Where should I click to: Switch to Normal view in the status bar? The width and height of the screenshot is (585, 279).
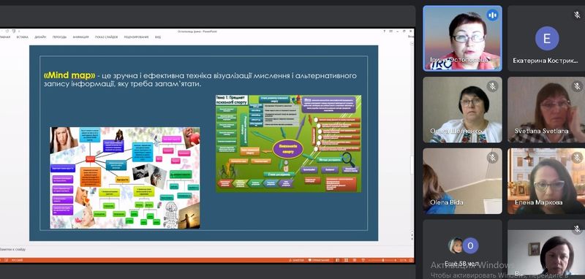[337, 260]
